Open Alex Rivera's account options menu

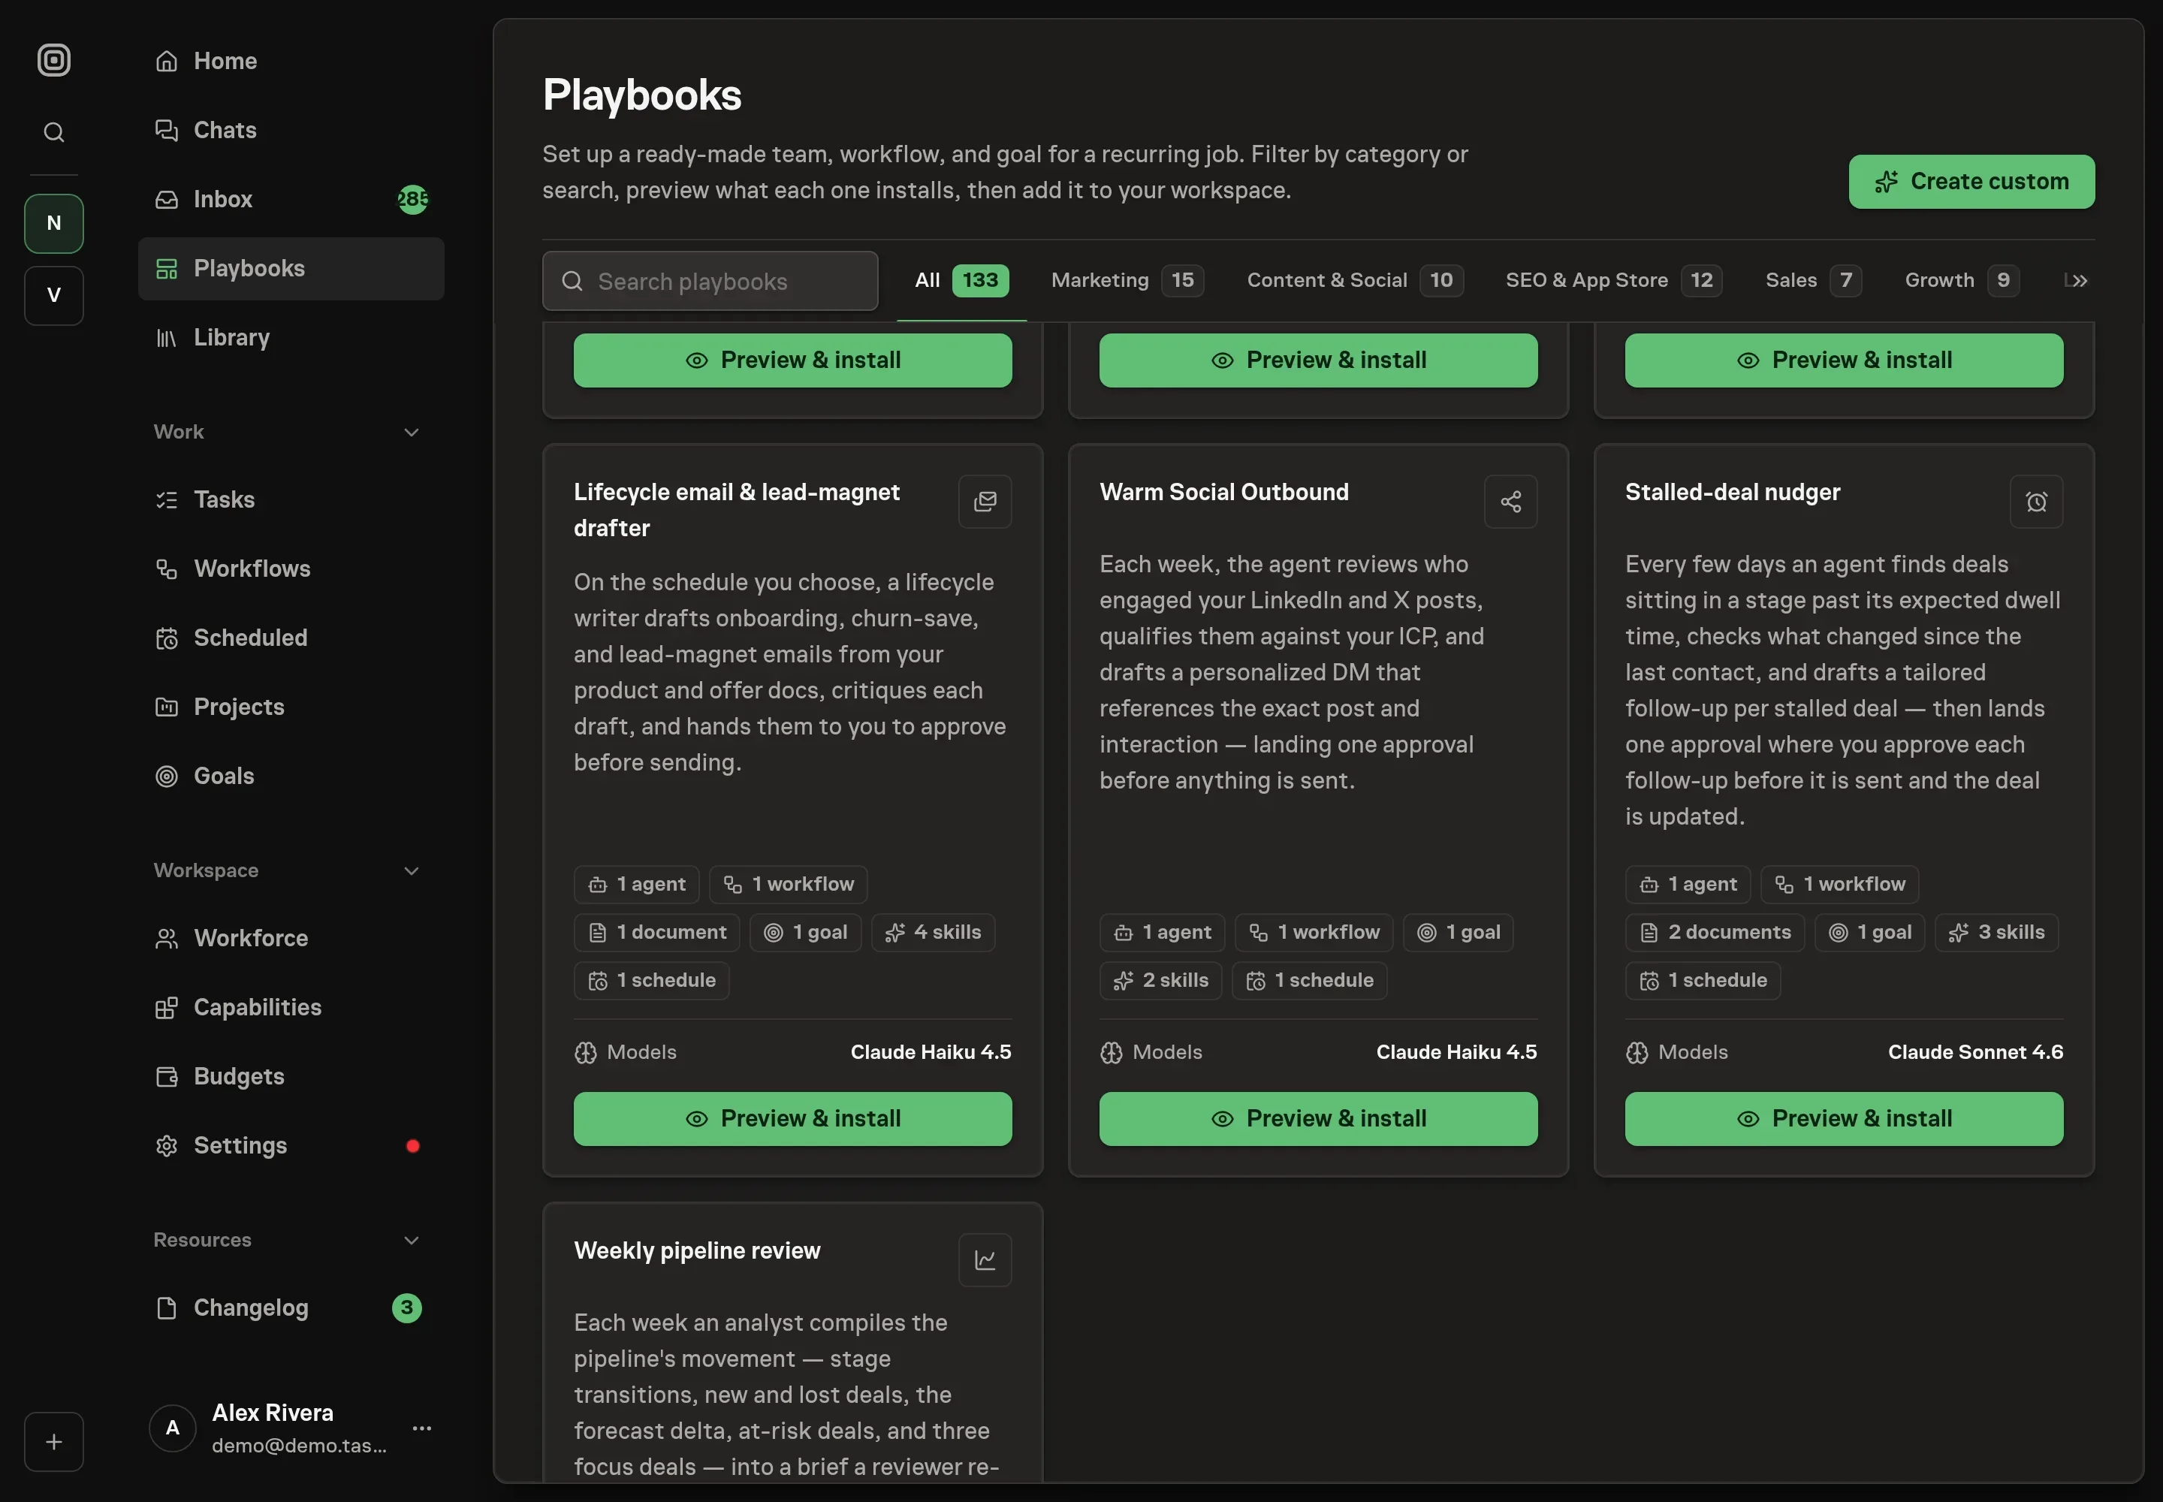pos(421,1428)
